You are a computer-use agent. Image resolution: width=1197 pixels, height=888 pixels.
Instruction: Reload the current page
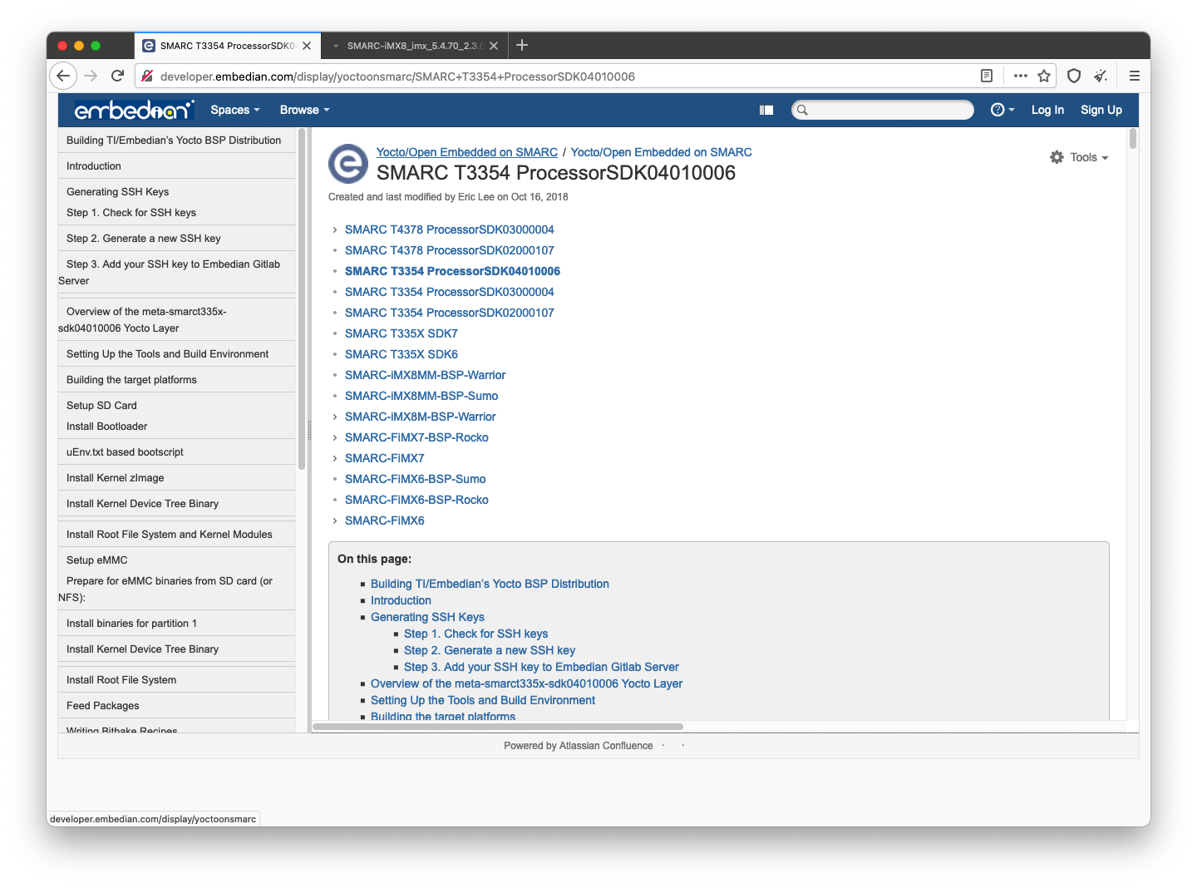(x=117, y=76)
